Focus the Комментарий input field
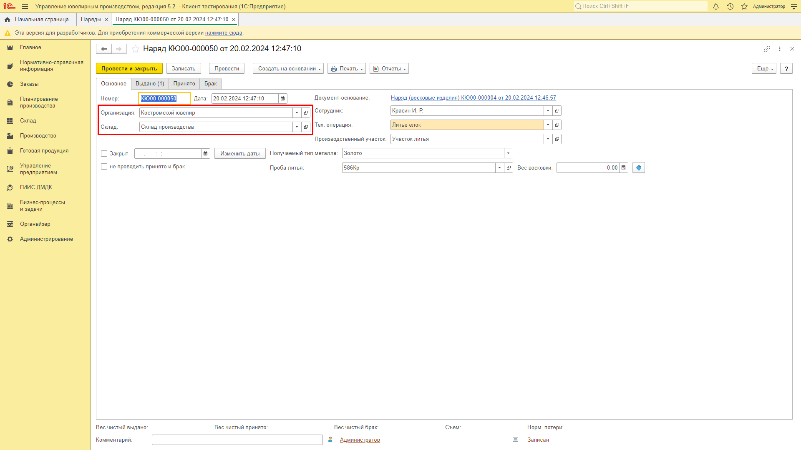 pyautogui.click(x=237, y=440)
